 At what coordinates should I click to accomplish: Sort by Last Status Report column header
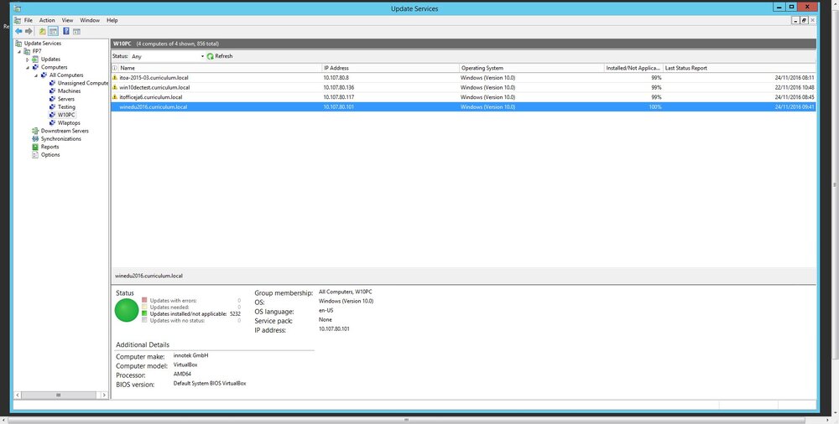(739, 68)
